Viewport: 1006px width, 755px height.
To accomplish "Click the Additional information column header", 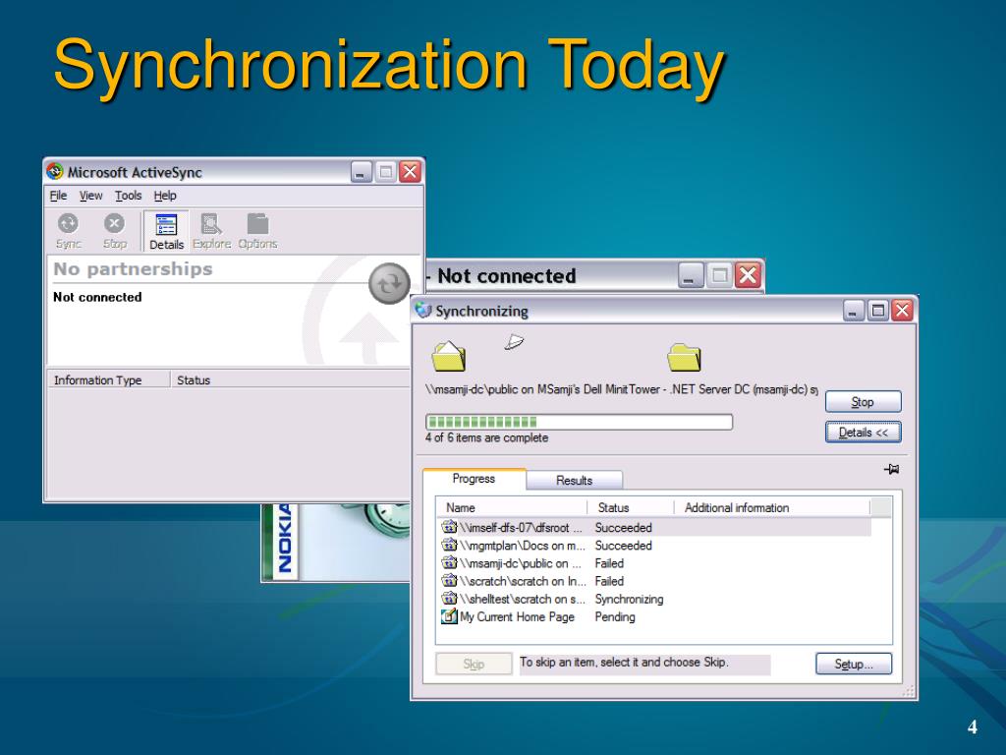I will coord(772,507).
